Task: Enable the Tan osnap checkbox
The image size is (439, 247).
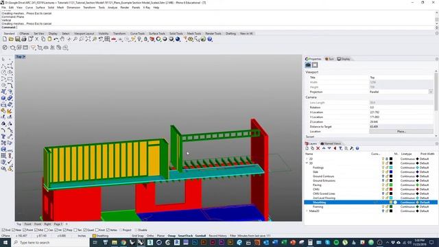Action: [x=75, y=230]
